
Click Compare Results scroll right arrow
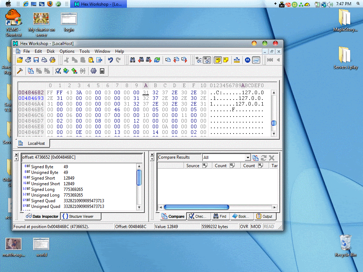[275, 207]
